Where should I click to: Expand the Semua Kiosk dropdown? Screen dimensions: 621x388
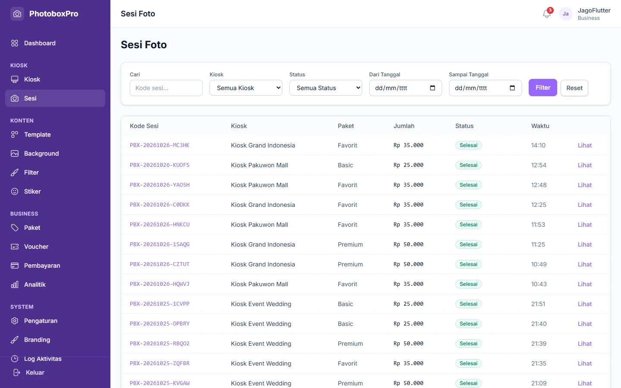tap(246, 88)
